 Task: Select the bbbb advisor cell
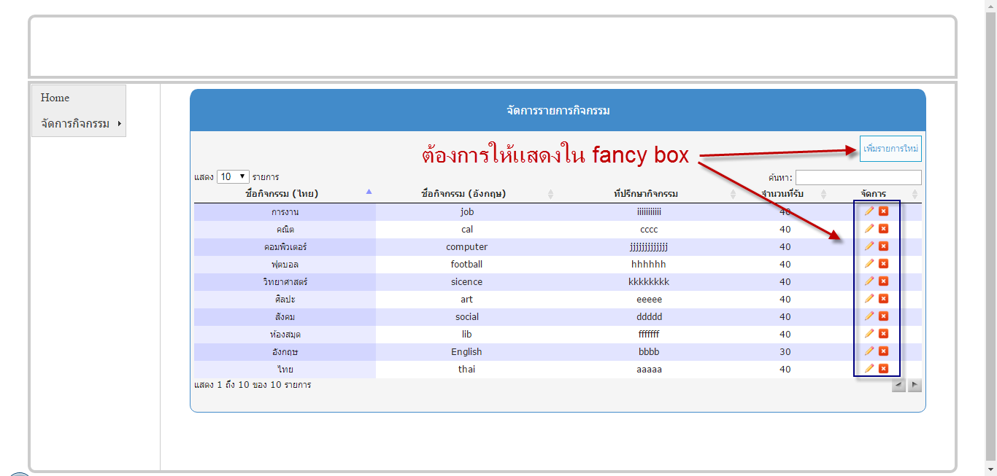[648, 352]
